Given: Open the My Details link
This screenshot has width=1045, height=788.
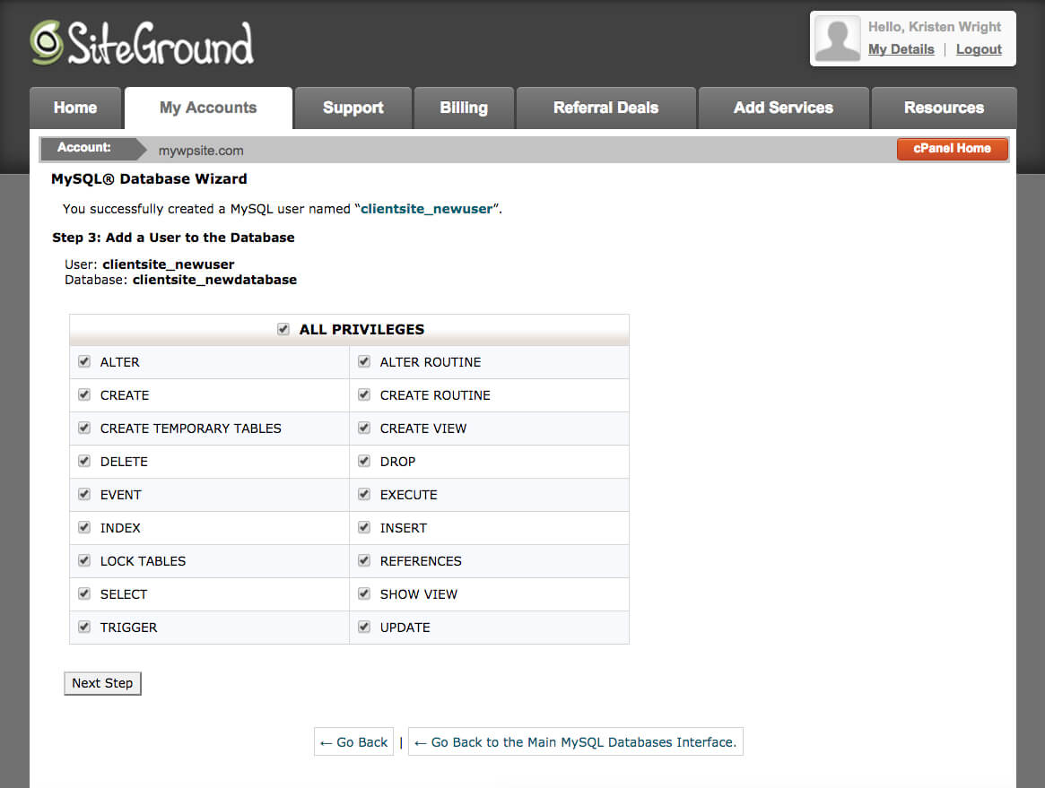Looking at the screenshot, I should [x=901, y=49].
